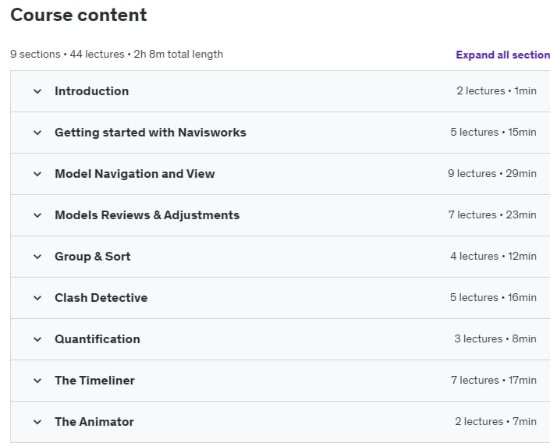This screenshot has width=550, height=443.
Task: Expand the Introduction section chevron
Action: pos(37,91)
